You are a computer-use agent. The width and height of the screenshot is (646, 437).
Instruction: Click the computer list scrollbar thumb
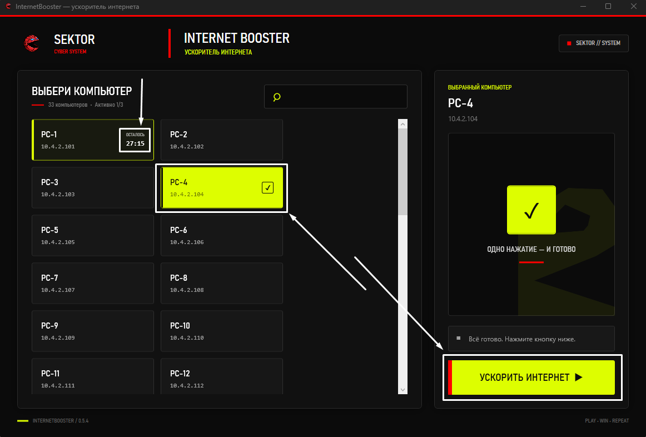click(x=402, y=171)
